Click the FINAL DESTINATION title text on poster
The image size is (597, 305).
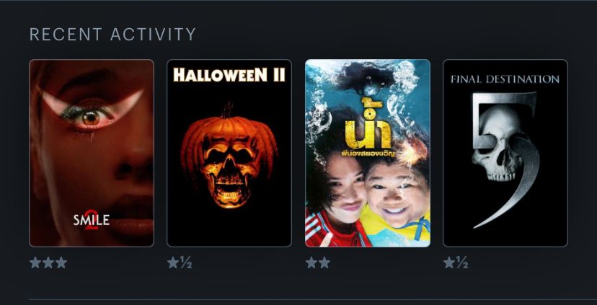tap(505, 79)
